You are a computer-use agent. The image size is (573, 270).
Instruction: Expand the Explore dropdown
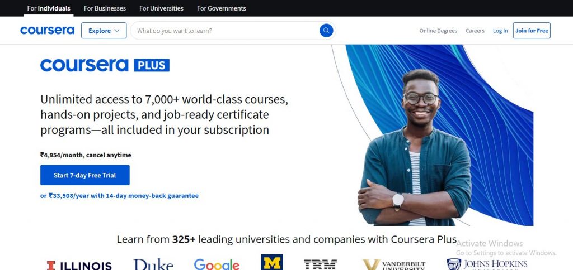point(104,31)
